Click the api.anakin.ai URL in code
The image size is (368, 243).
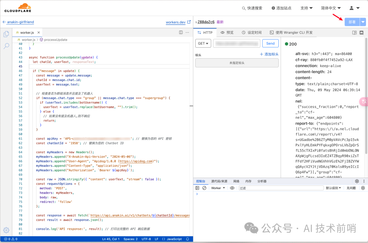tap(140, 215)
